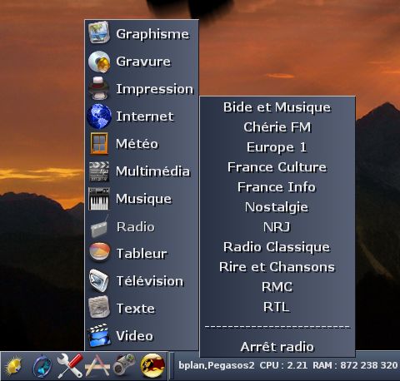Select France Info station
Viewport: 400px width, 381px height.
[x=277, y=187]
